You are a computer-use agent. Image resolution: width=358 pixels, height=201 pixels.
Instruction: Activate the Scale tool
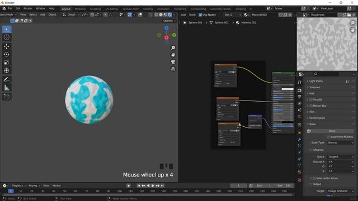[6, 63]
